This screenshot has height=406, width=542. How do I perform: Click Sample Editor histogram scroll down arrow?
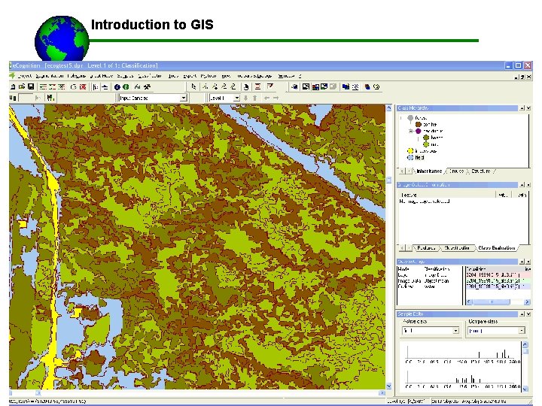point(525,389)
